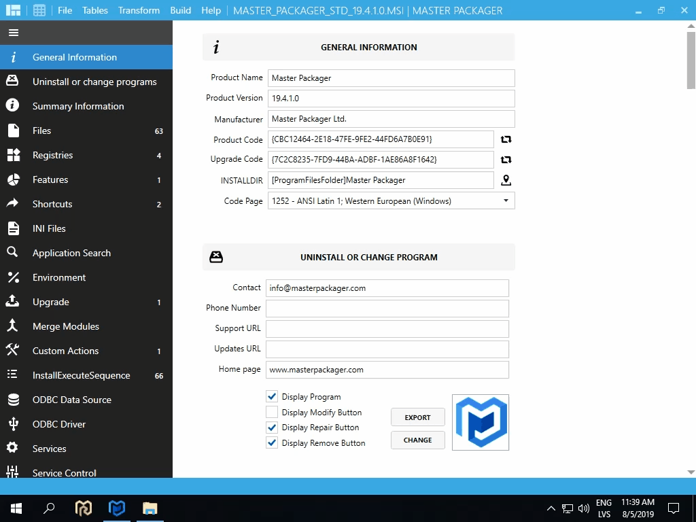This screenshot has width=696, height=522.
Task: Regenerate the Upgrade Code GUID
Action: pos(506,160)
